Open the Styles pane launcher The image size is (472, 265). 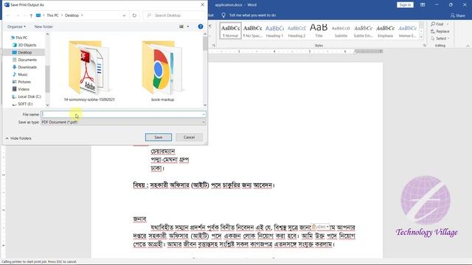point(425,46)
